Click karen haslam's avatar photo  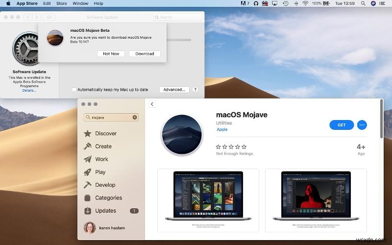click(90, 228)
